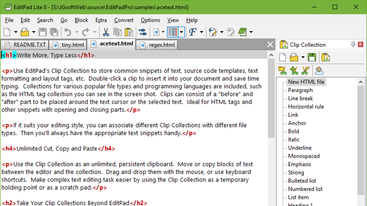This screenshot has width=367, height=206.
Task: Select the Bulleted list clip
Action: [x=302, y=181]
